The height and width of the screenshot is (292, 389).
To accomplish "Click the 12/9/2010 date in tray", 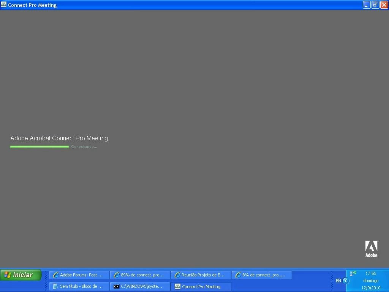I will click(371, 288).
